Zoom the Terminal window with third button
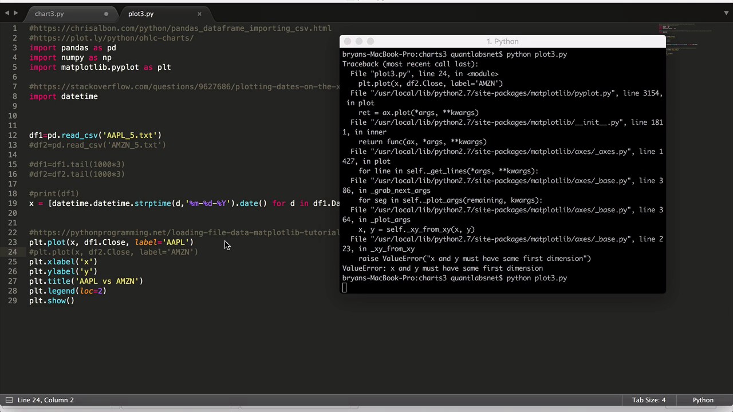The width and height of the screenshot is (733, 412). pos(371,41)
